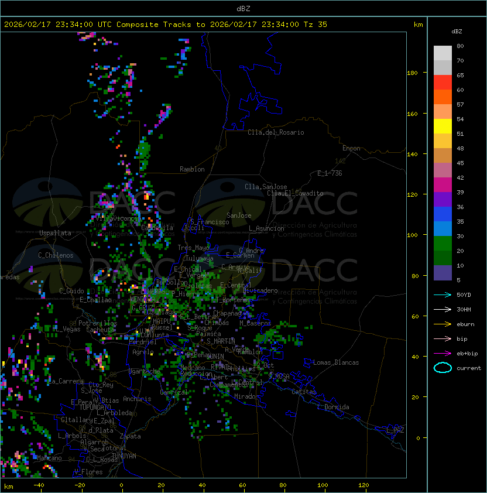Click the dBZ title at the top
This screenshot has height=493, width=487.
pos(243,9)
